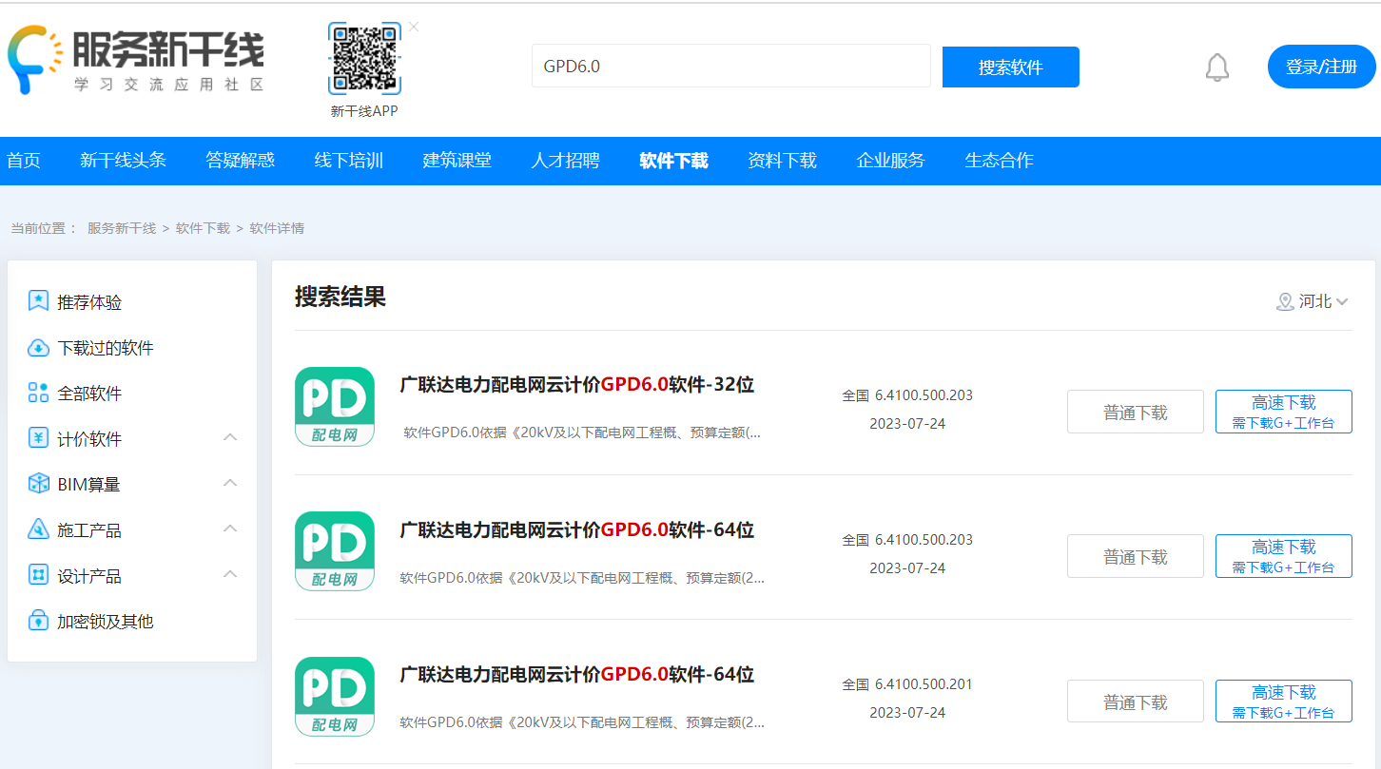Toggle the 施工产品 chevron
Viewport: 1381px width, 769px height.
pos(230,529)
